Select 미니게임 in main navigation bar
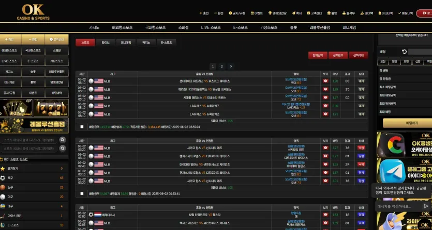Image resolution: width=432 pixels, height=230 pixels. (349, 27)
